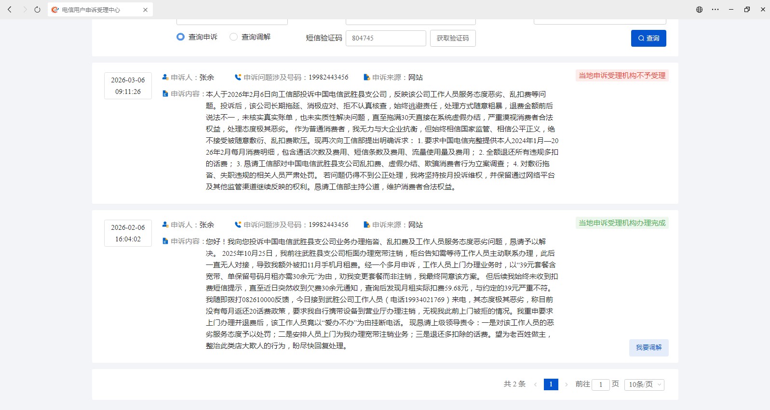The image size is (770, 410).
Task: Select the 查询调解 radio button
Action: click(233, 37)
